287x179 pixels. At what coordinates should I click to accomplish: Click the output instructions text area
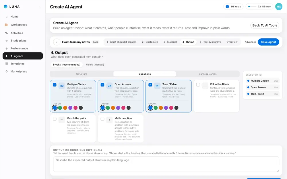click(x=166, y=164)
